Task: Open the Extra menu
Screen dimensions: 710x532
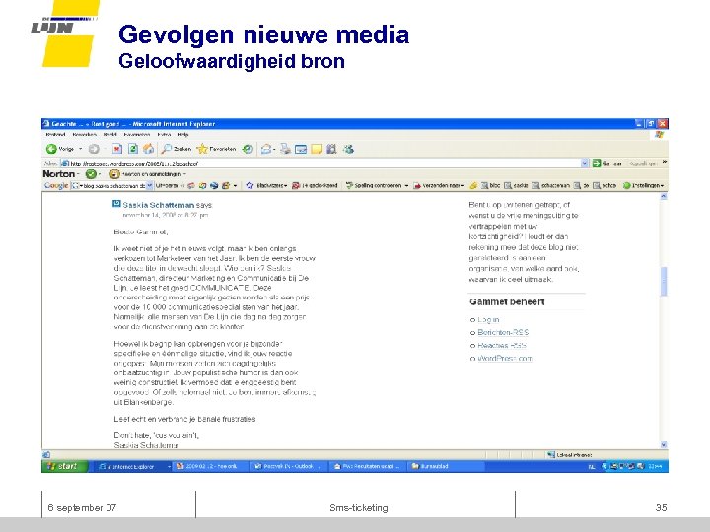Action: tap(164, 134)
